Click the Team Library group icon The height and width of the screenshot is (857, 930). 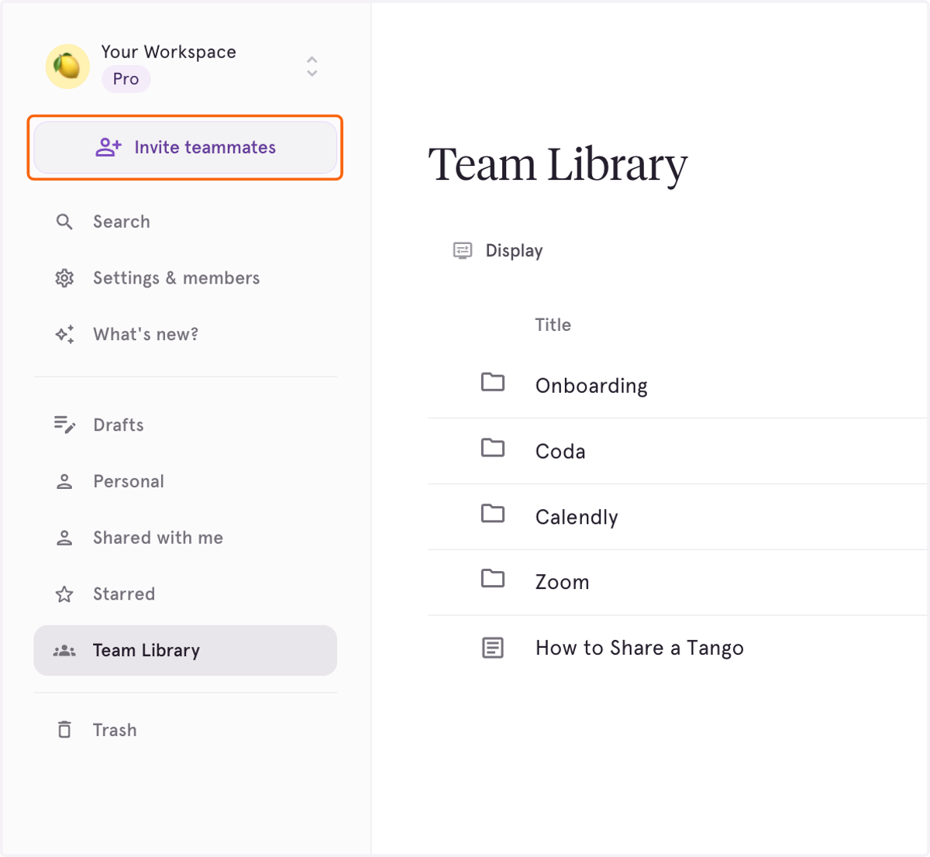(x=64, y=651)
